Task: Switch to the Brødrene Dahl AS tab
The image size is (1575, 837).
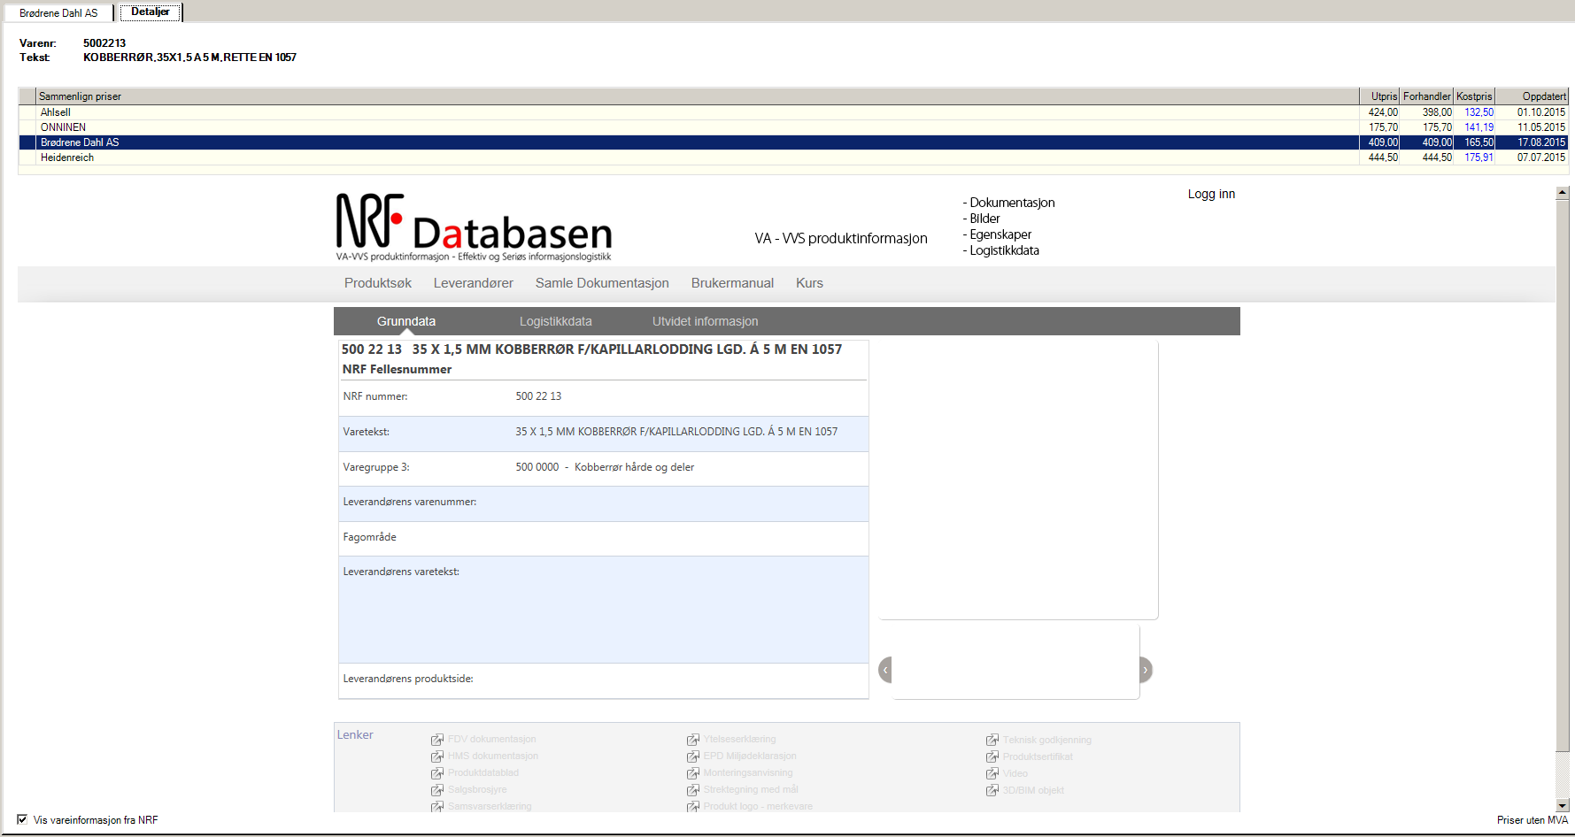Action: 58,13
